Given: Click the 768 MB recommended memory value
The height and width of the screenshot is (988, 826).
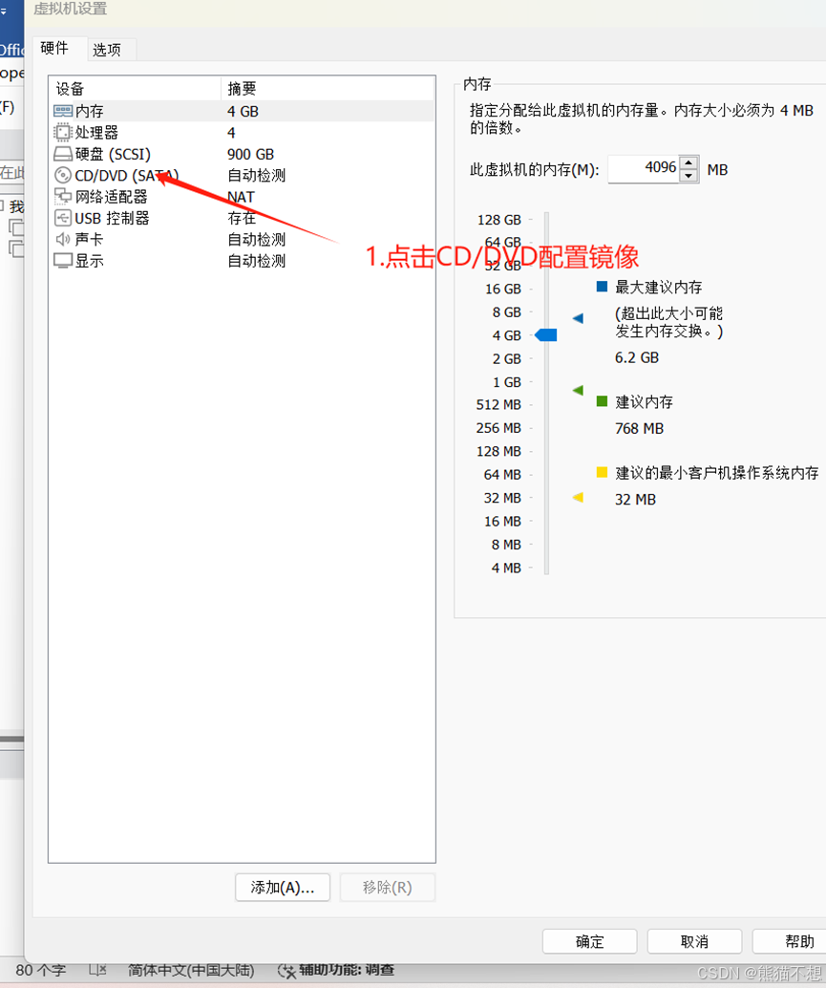Looking at the screenshot, I should coord(639,429).
